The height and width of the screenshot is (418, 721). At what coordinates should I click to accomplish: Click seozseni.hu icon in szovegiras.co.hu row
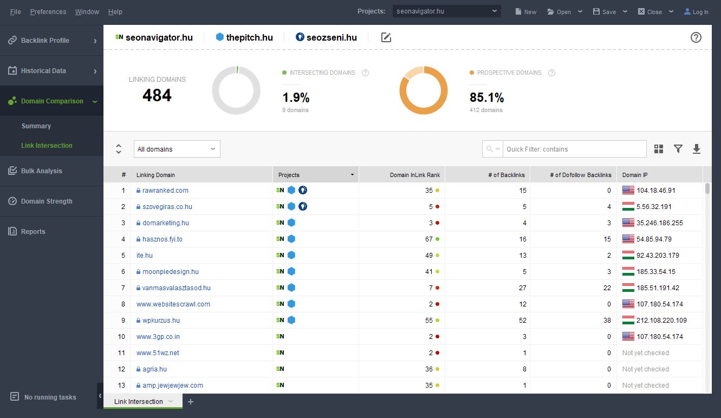(303, 206)
